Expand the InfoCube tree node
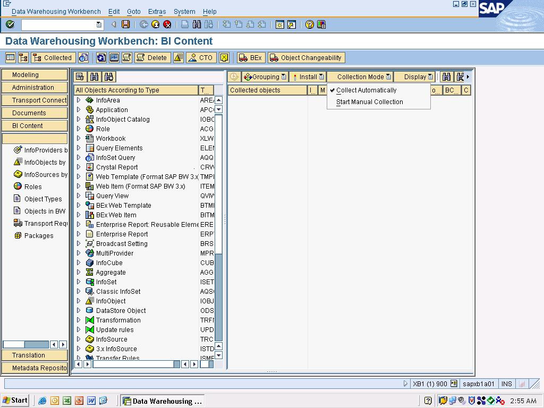 point(79,262)
